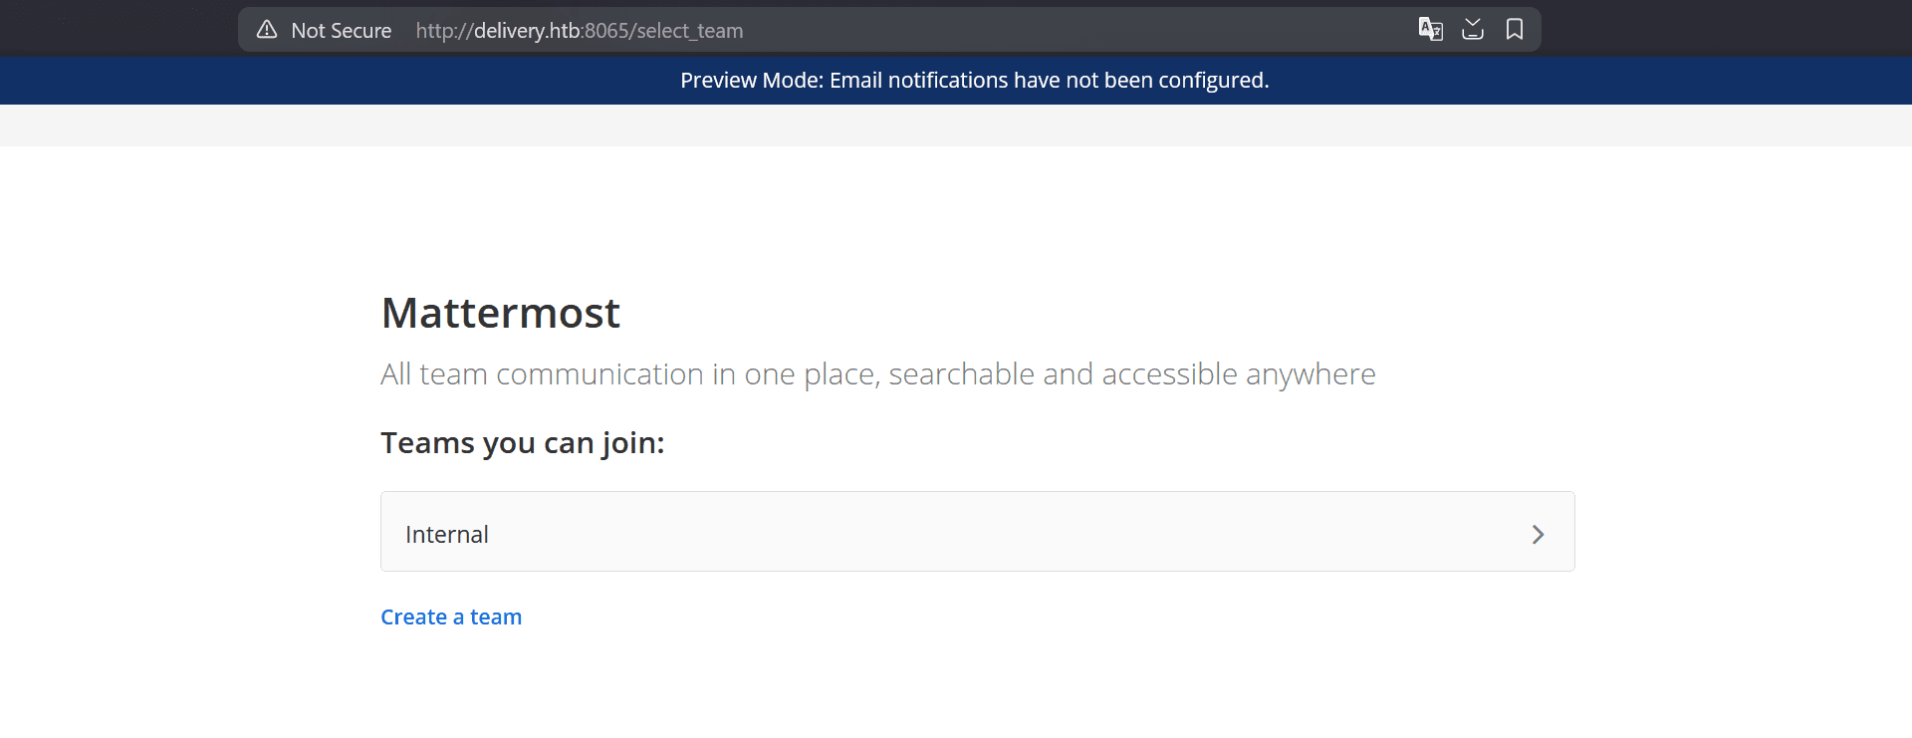Click the Not Secure warning triangle icon
1912x738 pixels.
point(267,30)
